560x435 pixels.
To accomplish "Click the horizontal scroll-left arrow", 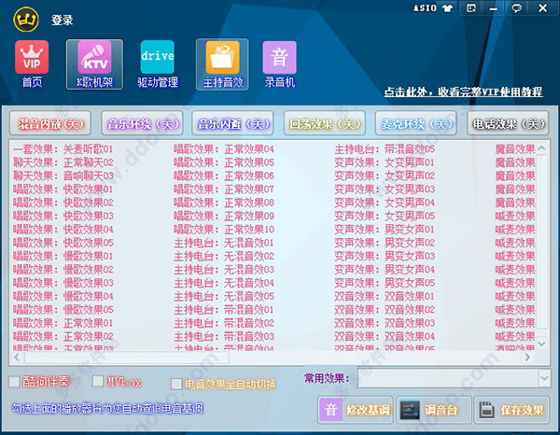I will (x=17, y=357).
